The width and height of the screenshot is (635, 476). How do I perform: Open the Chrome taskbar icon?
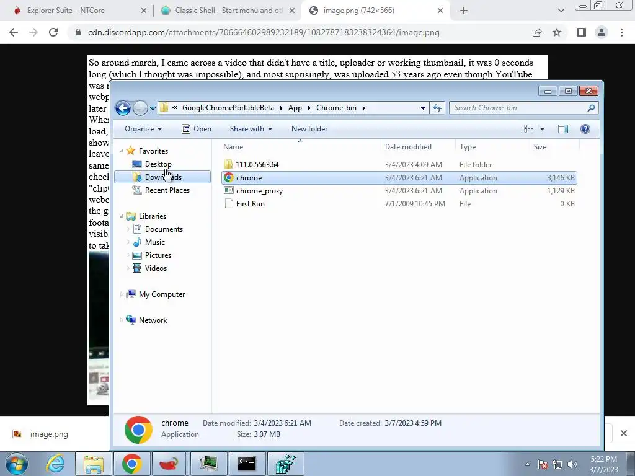coord(131,464)
